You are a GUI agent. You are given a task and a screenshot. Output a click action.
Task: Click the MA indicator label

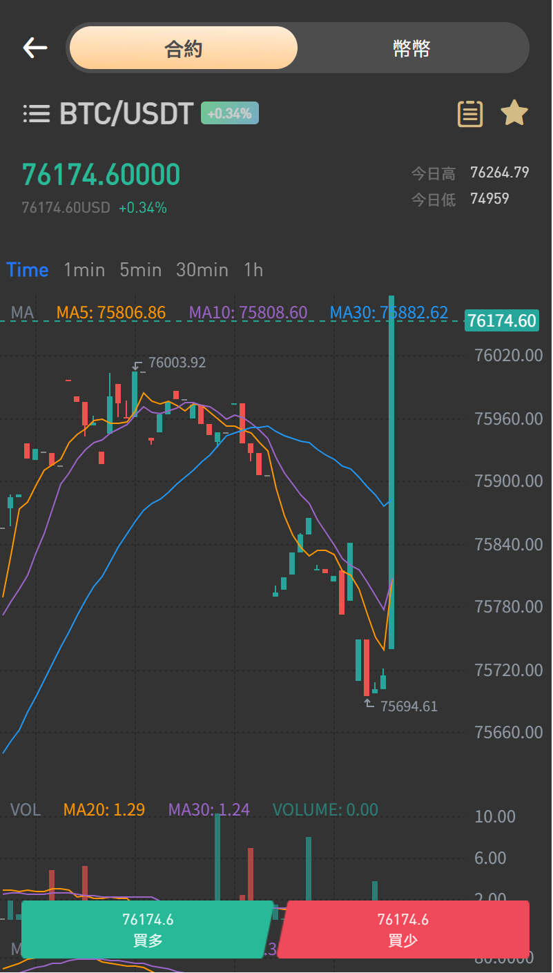[x=22, y=313]
